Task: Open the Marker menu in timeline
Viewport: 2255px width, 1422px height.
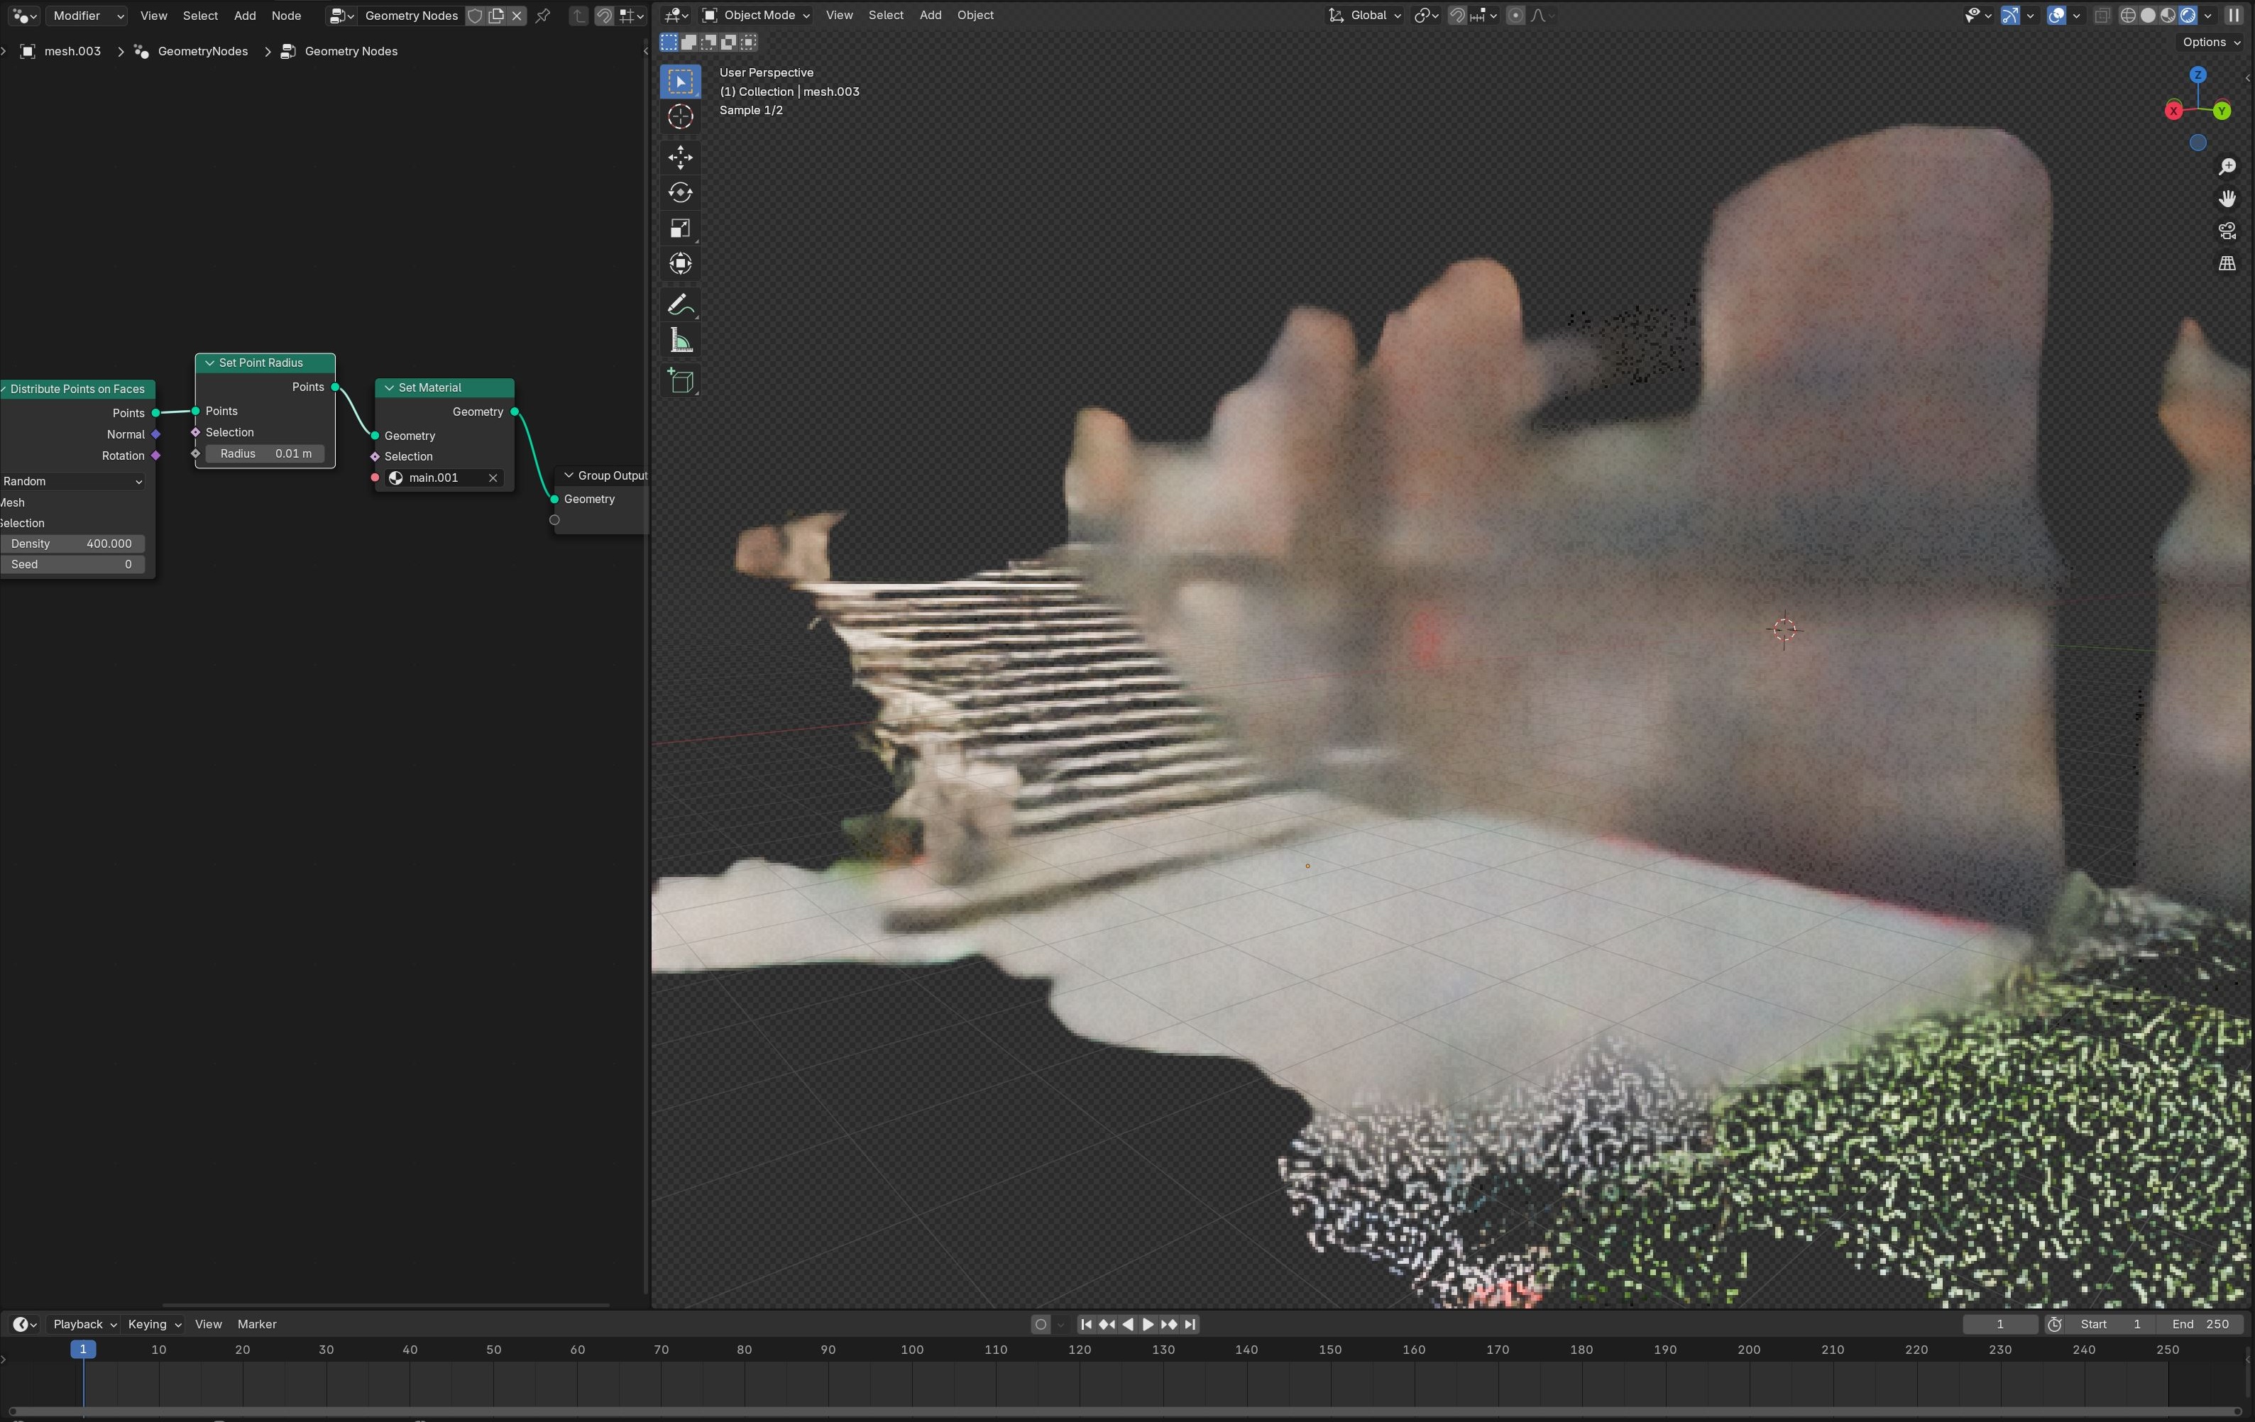Action: (x=257, y=1323)
